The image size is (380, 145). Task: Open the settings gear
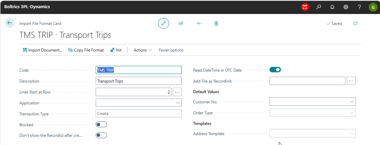pyautogui.click(x=346, y=7)
